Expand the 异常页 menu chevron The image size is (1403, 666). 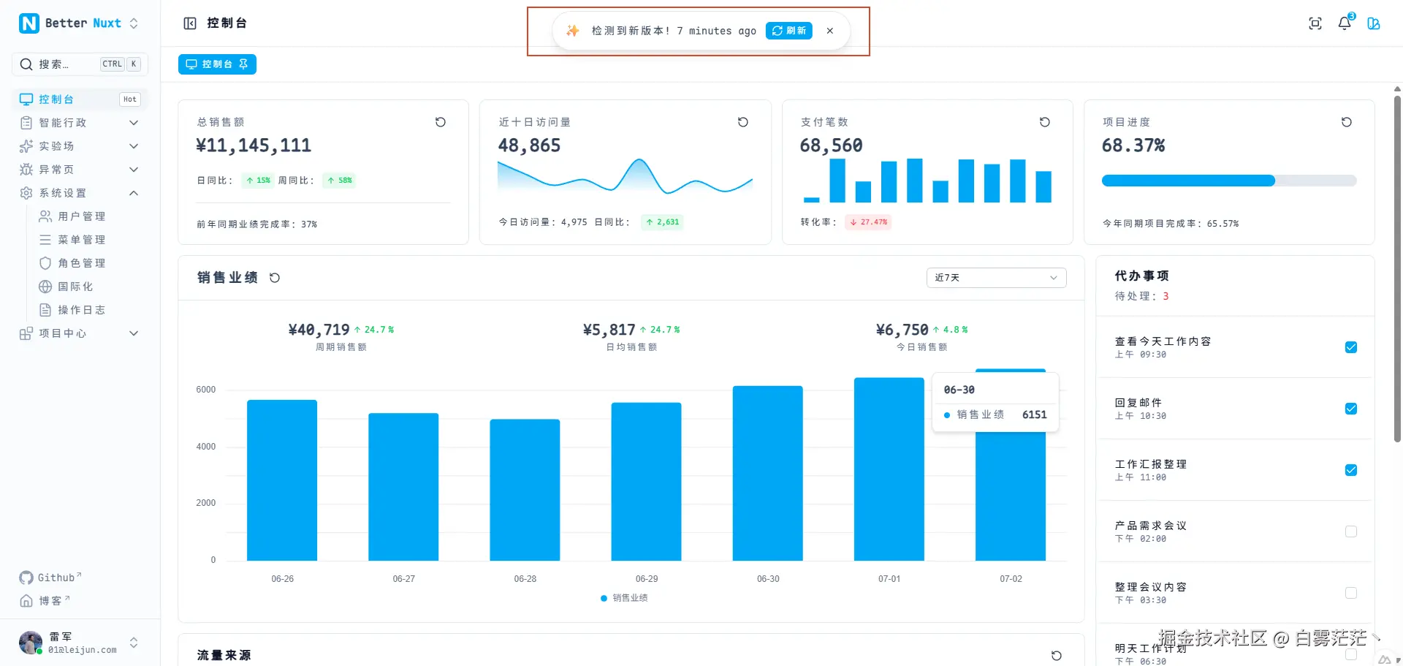tap(134, 170)
